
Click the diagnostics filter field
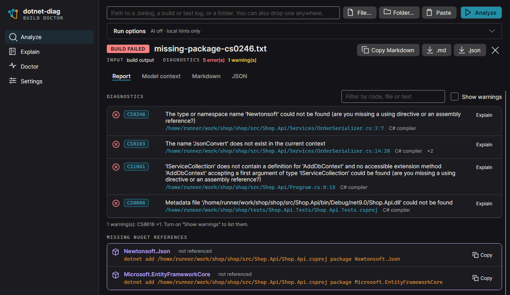point(393,96)
